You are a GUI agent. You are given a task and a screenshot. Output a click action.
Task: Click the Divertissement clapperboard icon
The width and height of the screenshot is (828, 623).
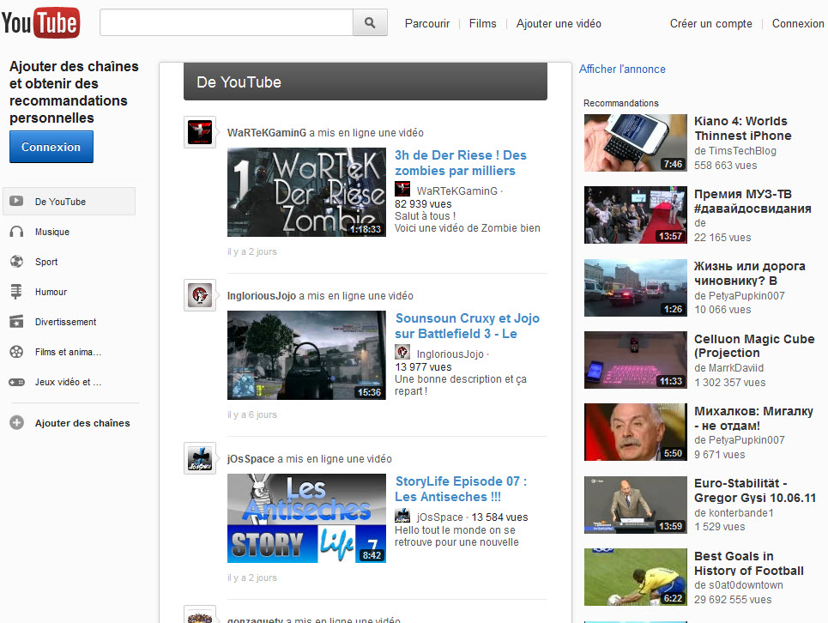coord(16,322)
